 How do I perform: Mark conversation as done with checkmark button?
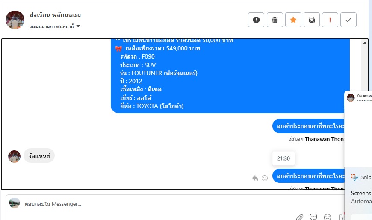pos(348,20)
